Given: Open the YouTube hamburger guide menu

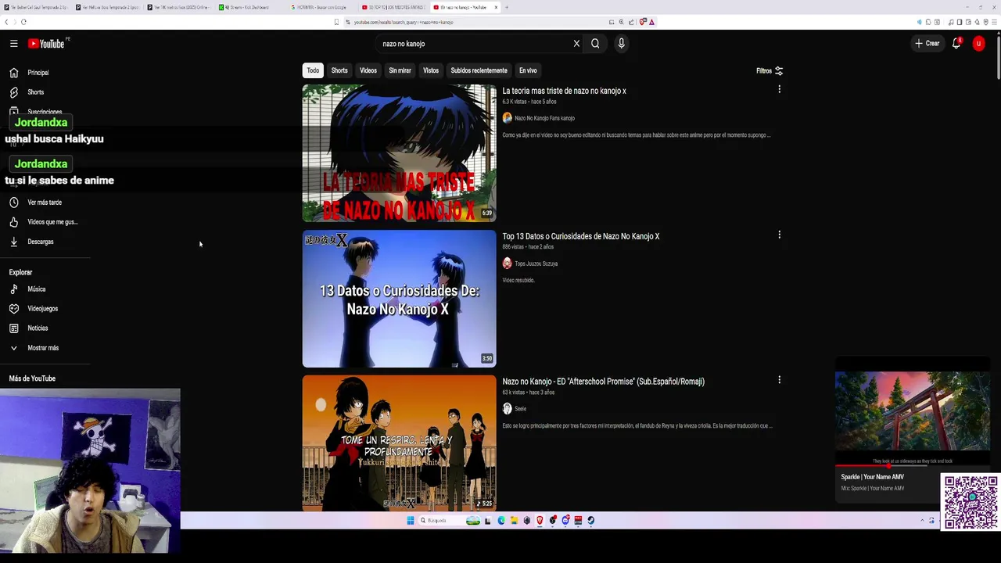Looking at the screenshot, I should pos(13,44).
